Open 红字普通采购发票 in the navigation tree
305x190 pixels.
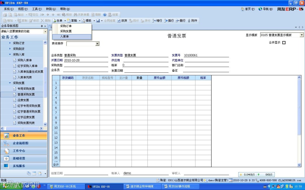pyautogui.click(x=29, y=112)
